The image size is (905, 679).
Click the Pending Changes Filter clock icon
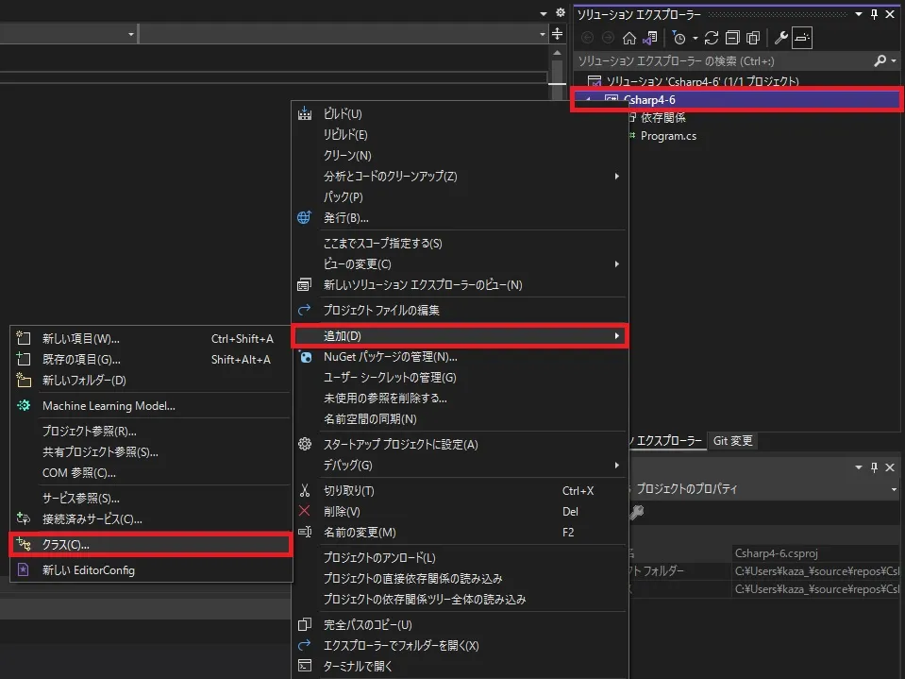(x=678, y=38)
